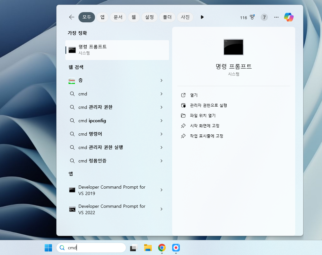Click magnifier icon beside plain cmd suggestion
The image size is (322, 255).
(72, 94)
